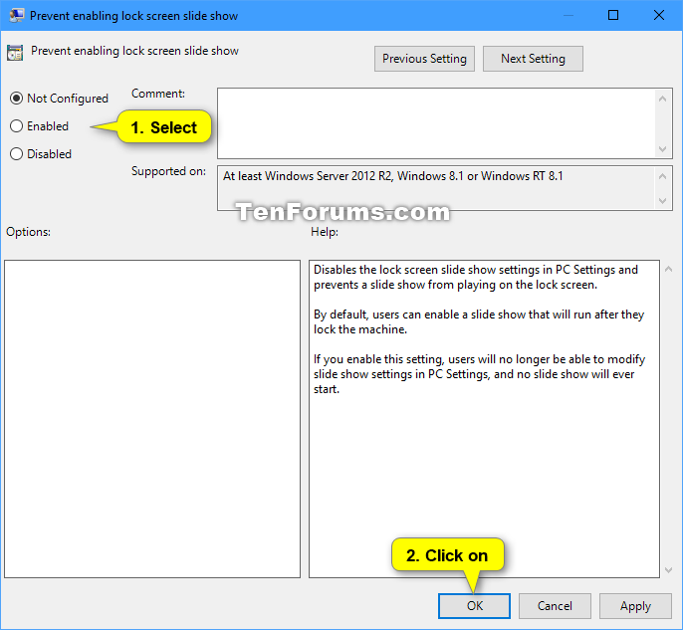Click the 'Supported on:' label
Viewport: 683px width, 630px height.
[x=168, y=171]
